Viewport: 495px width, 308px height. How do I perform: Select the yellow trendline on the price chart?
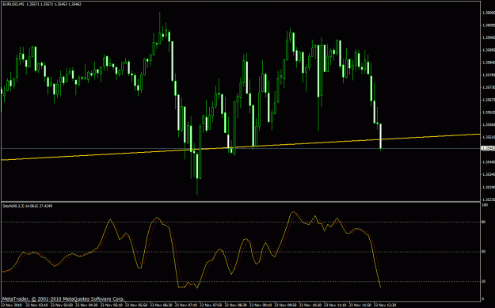click(x=240, y=146)
